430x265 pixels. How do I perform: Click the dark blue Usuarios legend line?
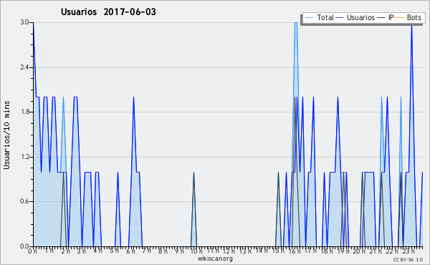[x=340, y=18]
